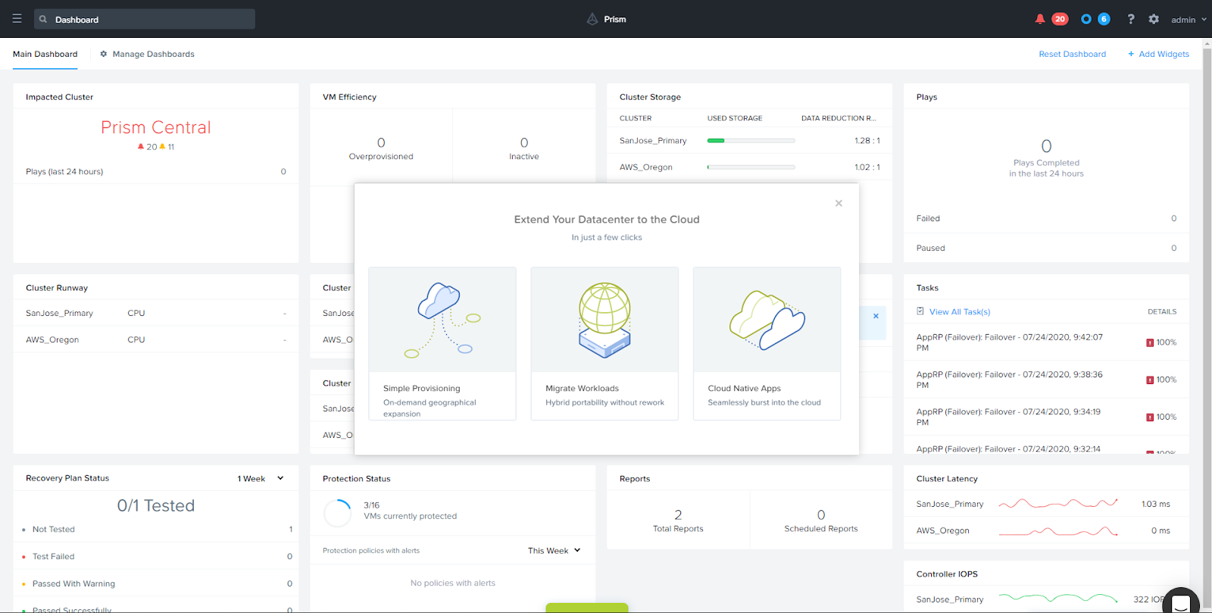The width and height of the screenshot is (1212, 613).
Task: Click Plays (last 24 hours) row
Action: click(x=156, y=171)
